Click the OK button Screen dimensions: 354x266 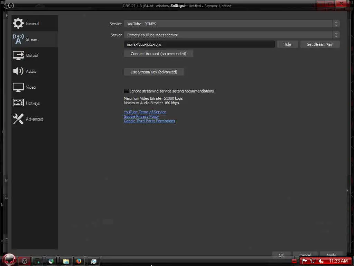pyautogui.click(x=281, y=255)
